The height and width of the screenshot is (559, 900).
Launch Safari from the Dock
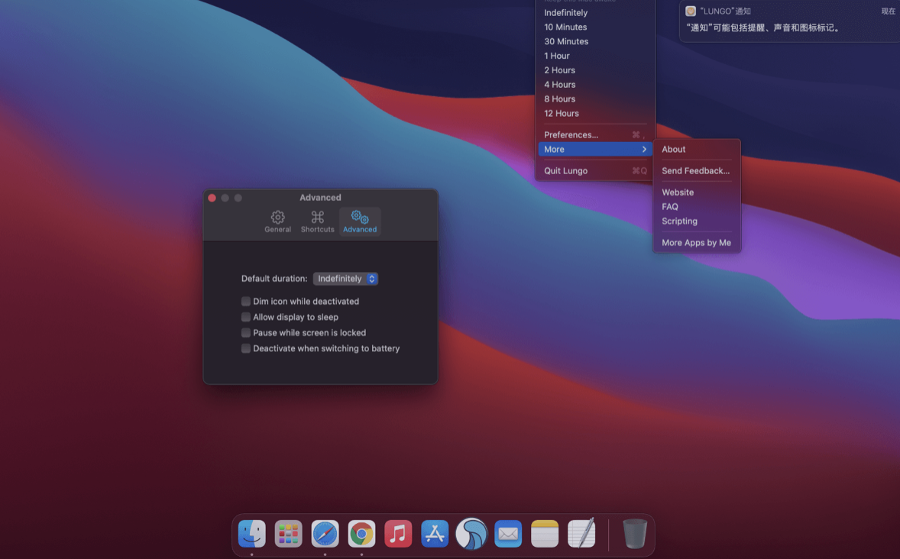325,534
